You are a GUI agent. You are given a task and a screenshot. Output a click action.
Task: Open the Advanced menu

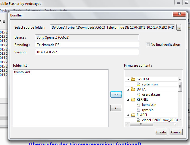point(33,11)
